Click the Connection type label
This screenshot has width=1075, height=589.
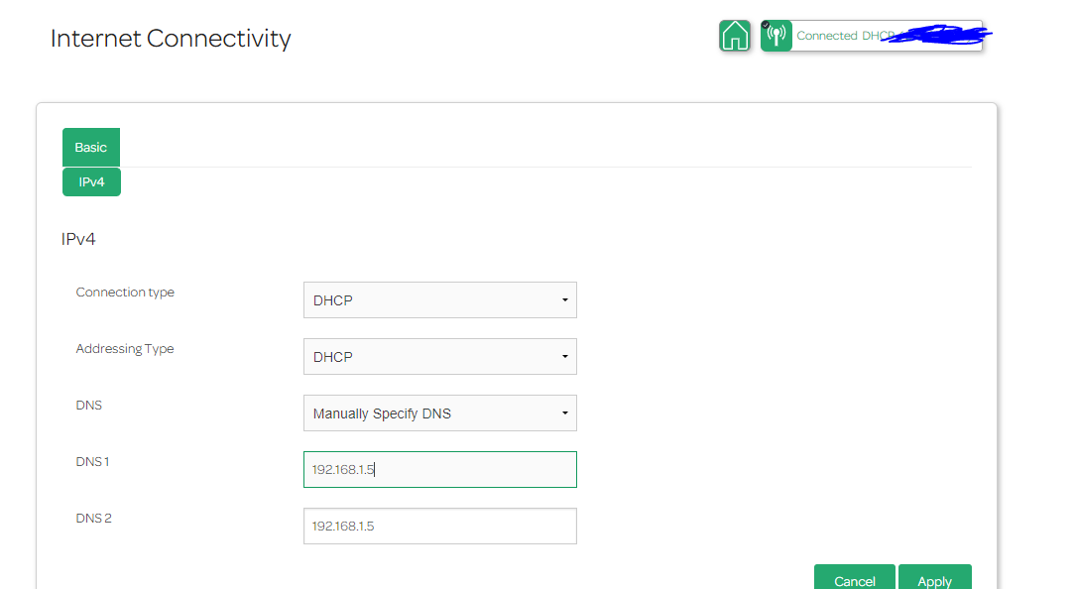pyautogui.click(x=125, y=293)
